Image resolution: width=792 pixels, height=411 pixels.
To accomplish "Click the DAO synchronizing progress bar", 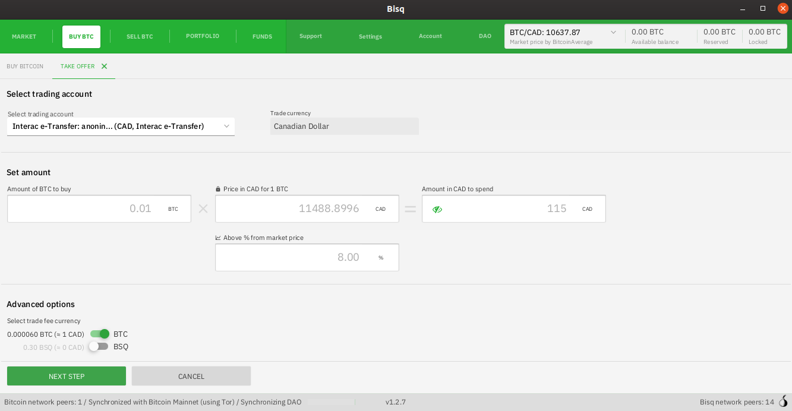I will pos(330,402).
